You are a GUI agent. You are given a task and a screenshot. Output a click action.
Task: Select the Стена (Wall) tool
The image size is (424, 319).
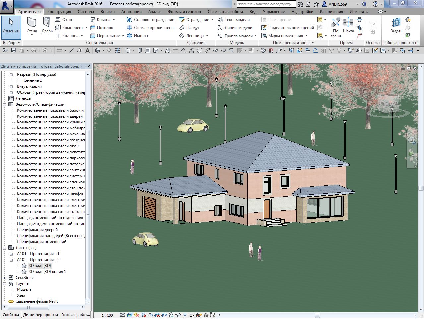tap(32, 26)
